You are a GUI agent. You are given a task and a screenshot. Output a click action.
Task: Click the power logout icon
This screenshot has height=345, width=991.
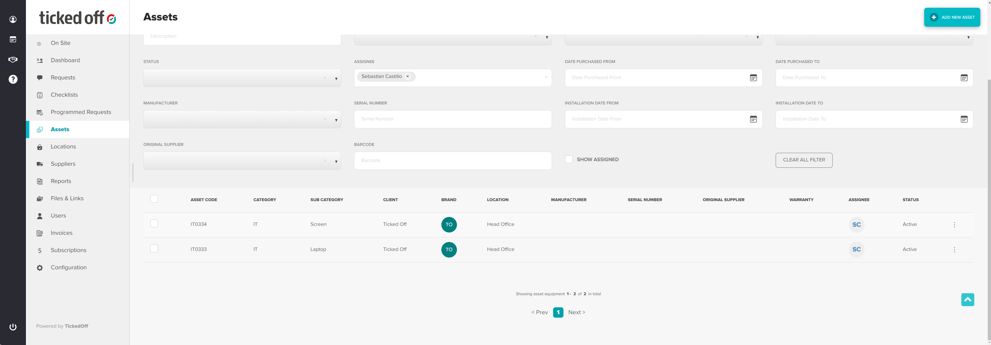click(x=13, y=327)
